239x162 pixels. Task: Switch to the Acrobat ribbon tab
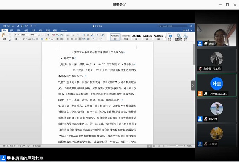click(64, 30)
